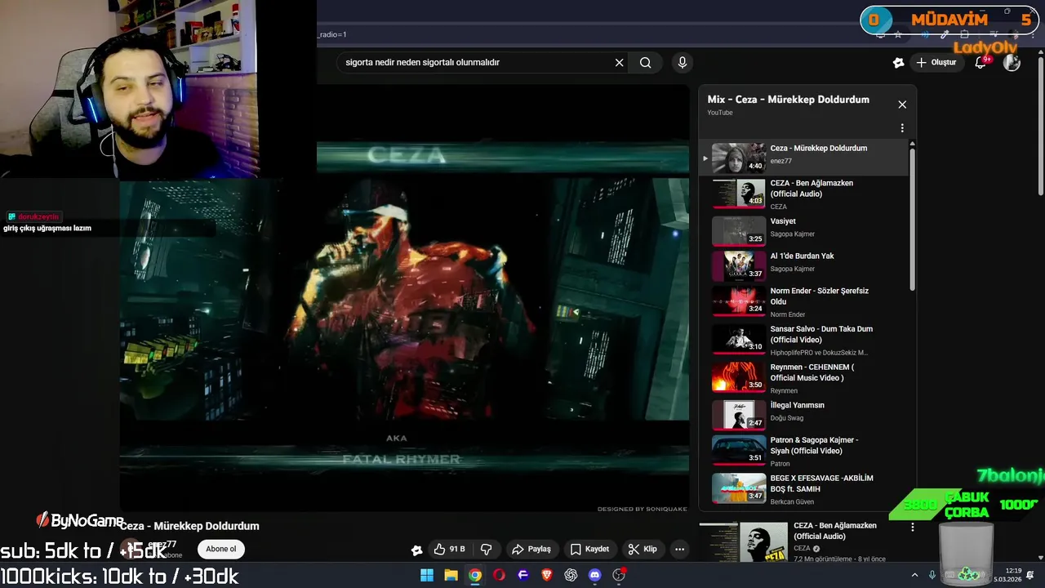The height and width of the screenshot is (588, 1045).
Task: Open Opera browser from the taskbar
Action: [x=499, y=575]
